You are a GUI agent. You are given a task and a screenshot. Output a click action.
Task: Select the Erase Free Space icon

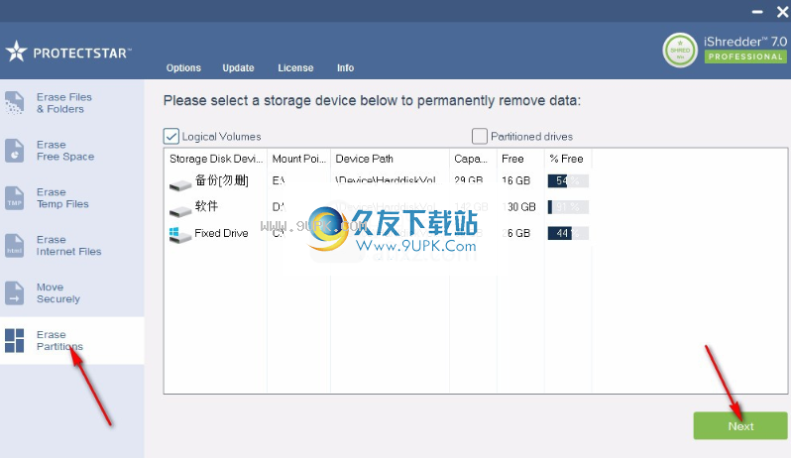(14, 151)
